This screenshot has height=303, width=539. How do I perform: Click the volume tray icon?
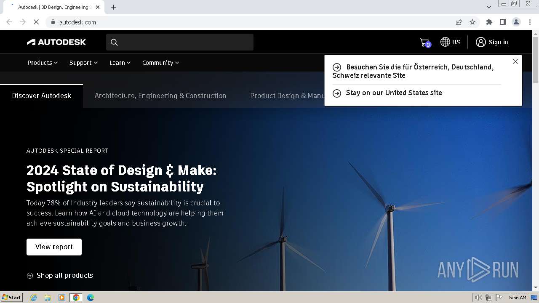pos(479,298)
